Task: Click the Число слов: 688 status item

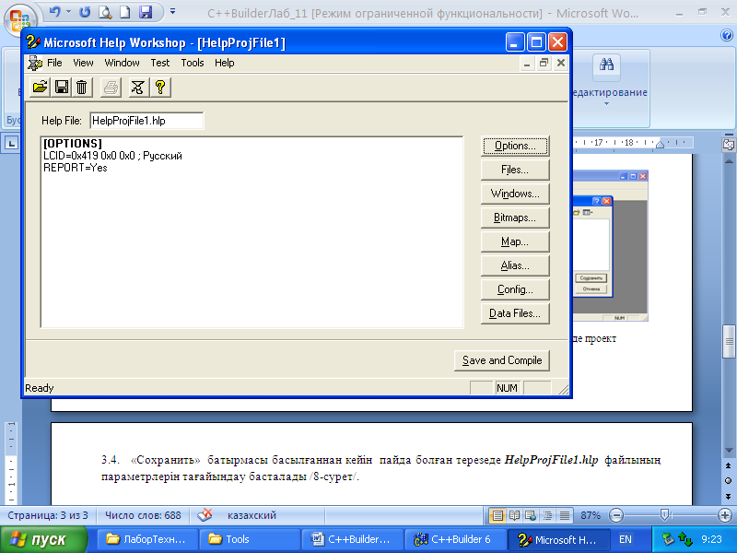Action: click(143, 515)
